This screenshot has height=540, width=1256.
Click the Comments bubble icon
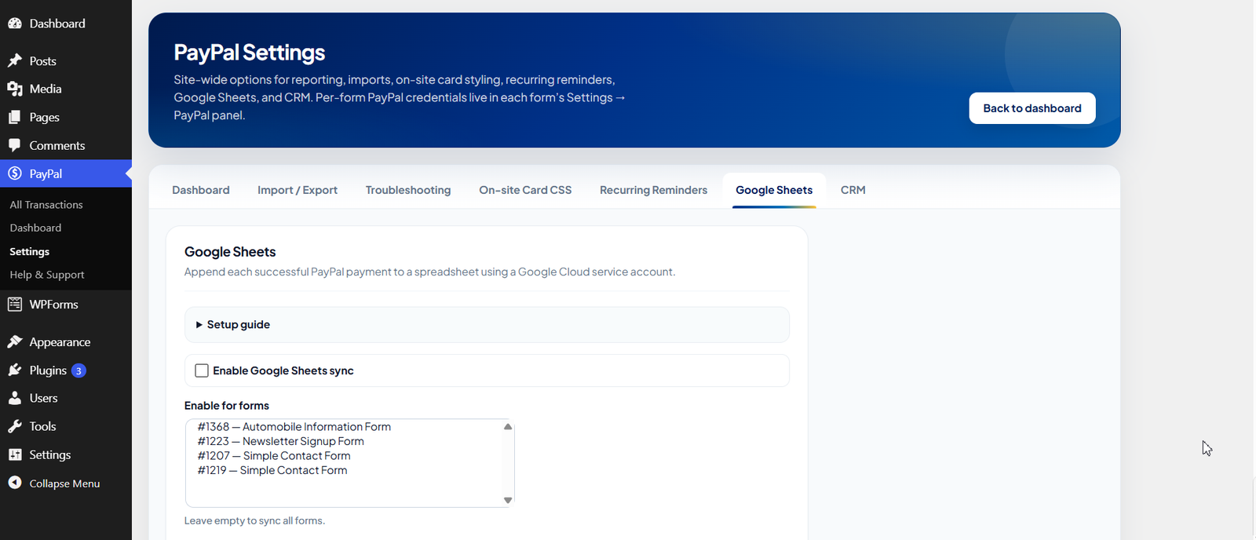point(15,145)
